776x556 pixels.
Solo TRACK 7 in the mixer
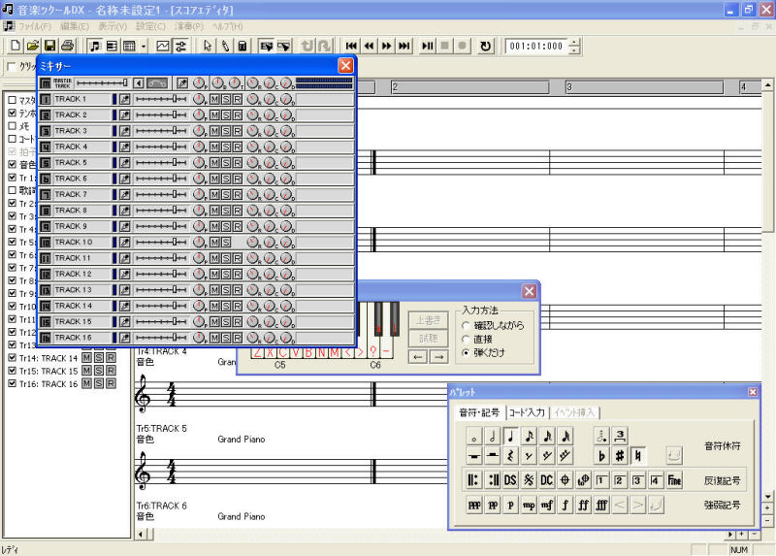(x=226, y=194)
